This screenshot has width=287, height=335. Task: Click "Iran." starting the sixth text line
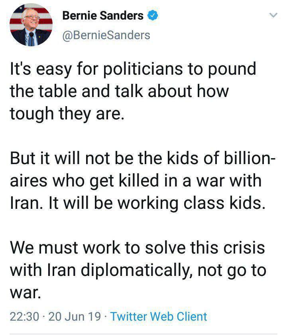click(x=25, y=203)
